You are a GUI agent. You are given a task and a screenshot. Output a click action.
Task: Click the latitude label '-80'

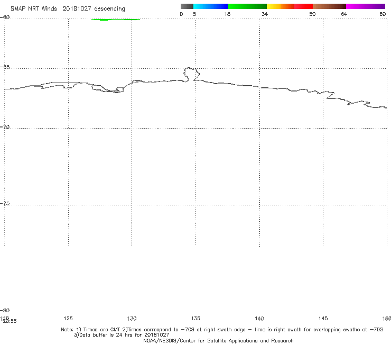pos(5,310)
